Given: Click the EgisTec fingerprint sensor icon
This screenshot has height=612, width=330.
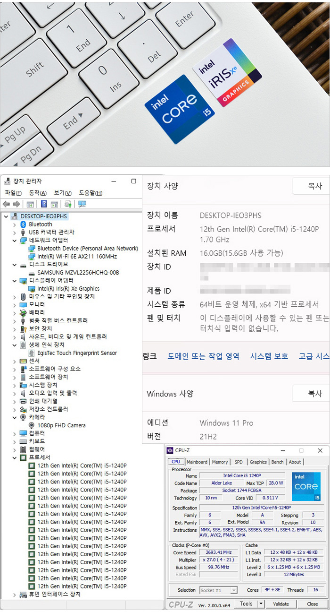Looking at the screenshot, I should pos(32,353).
